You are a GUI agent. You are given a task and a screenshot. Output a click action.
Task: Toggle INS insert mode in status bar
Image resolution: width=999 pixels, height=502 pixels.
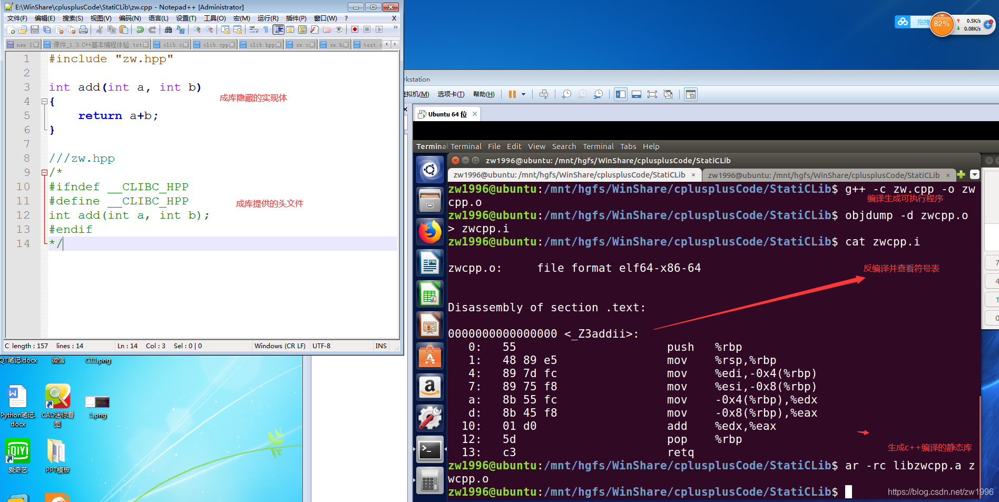point(381,346)
